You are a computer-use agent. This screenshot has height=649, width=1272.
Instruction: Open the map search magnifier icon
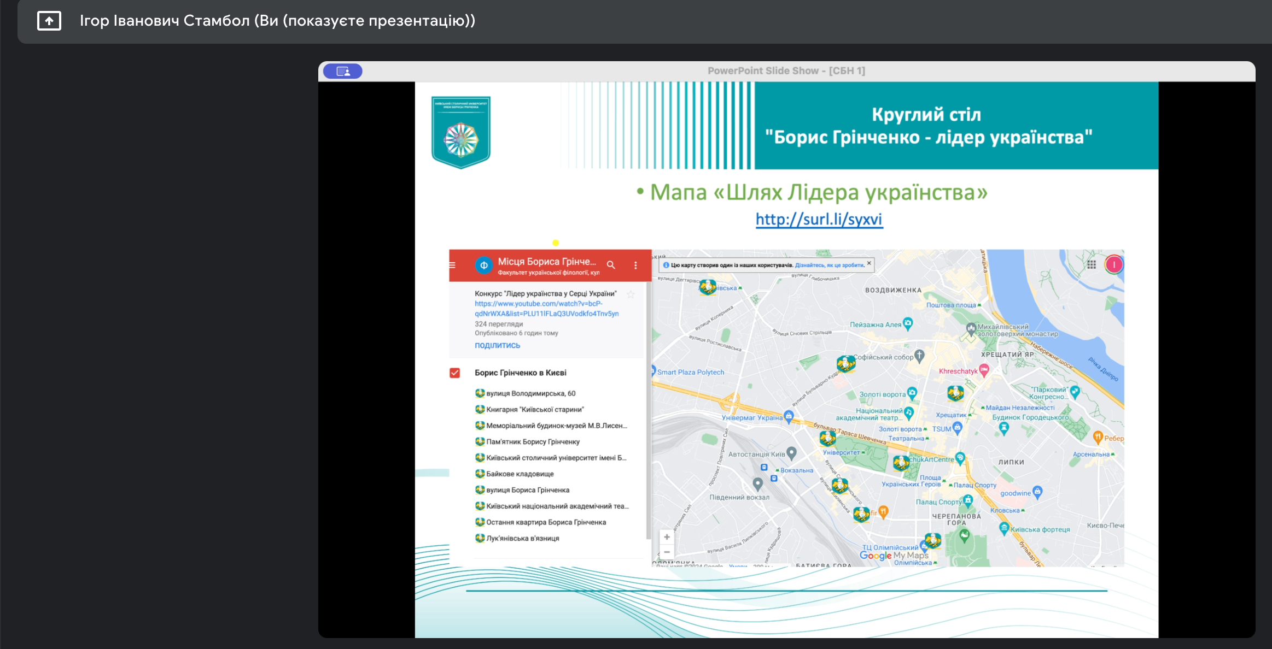click(611, 265)
